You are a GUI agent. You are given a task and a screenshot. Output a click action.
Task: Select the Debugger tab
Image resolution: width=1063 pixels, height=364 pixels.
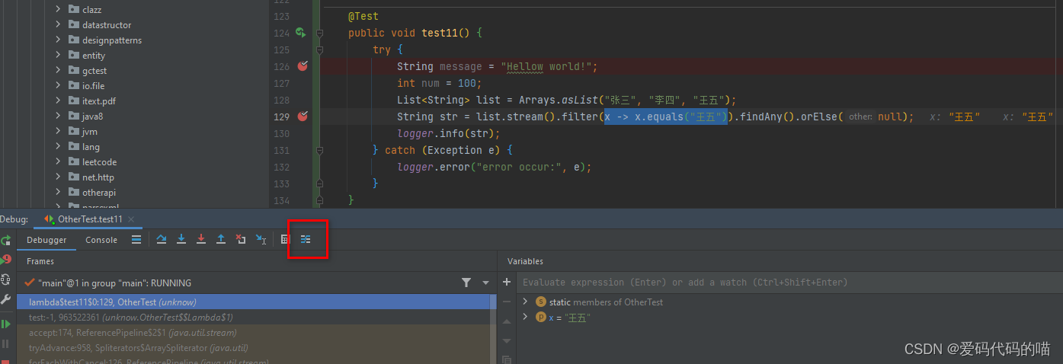[46, 240]
